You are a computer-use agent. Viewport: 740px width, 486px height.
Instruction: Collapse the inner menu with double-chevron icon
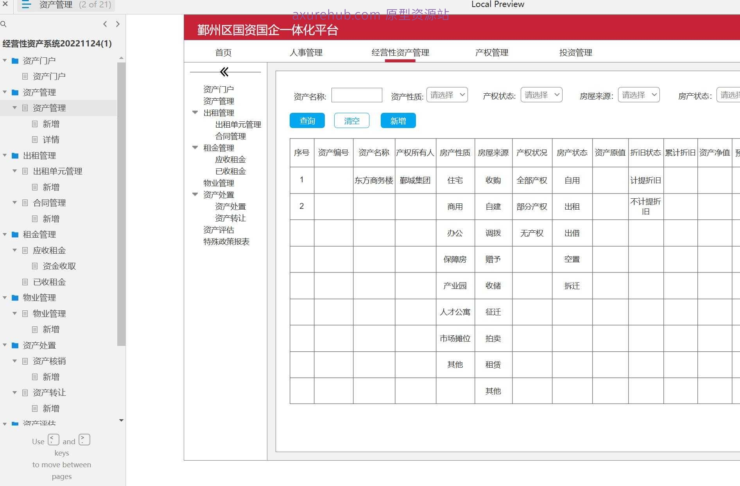pos(224,72)
